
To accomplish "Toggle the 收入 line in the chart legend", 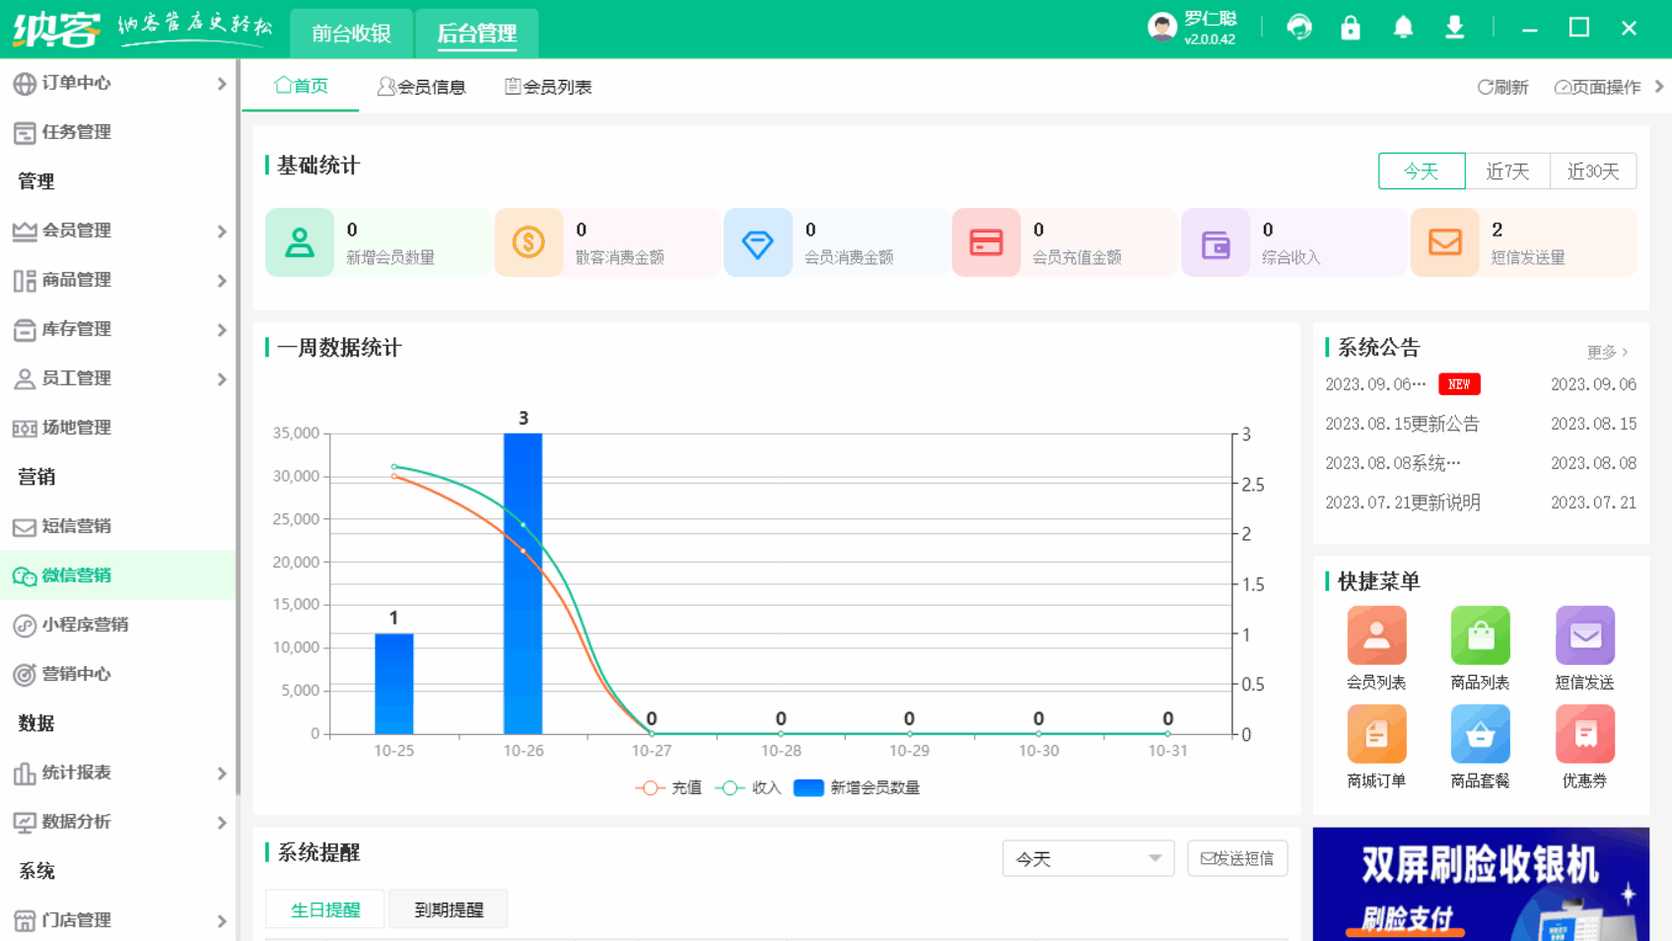I will [747, 787].
